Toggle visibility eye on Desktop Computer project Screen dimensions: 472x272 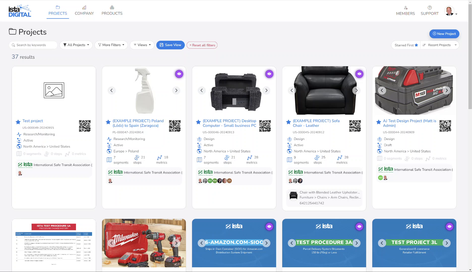coord(269,74)
